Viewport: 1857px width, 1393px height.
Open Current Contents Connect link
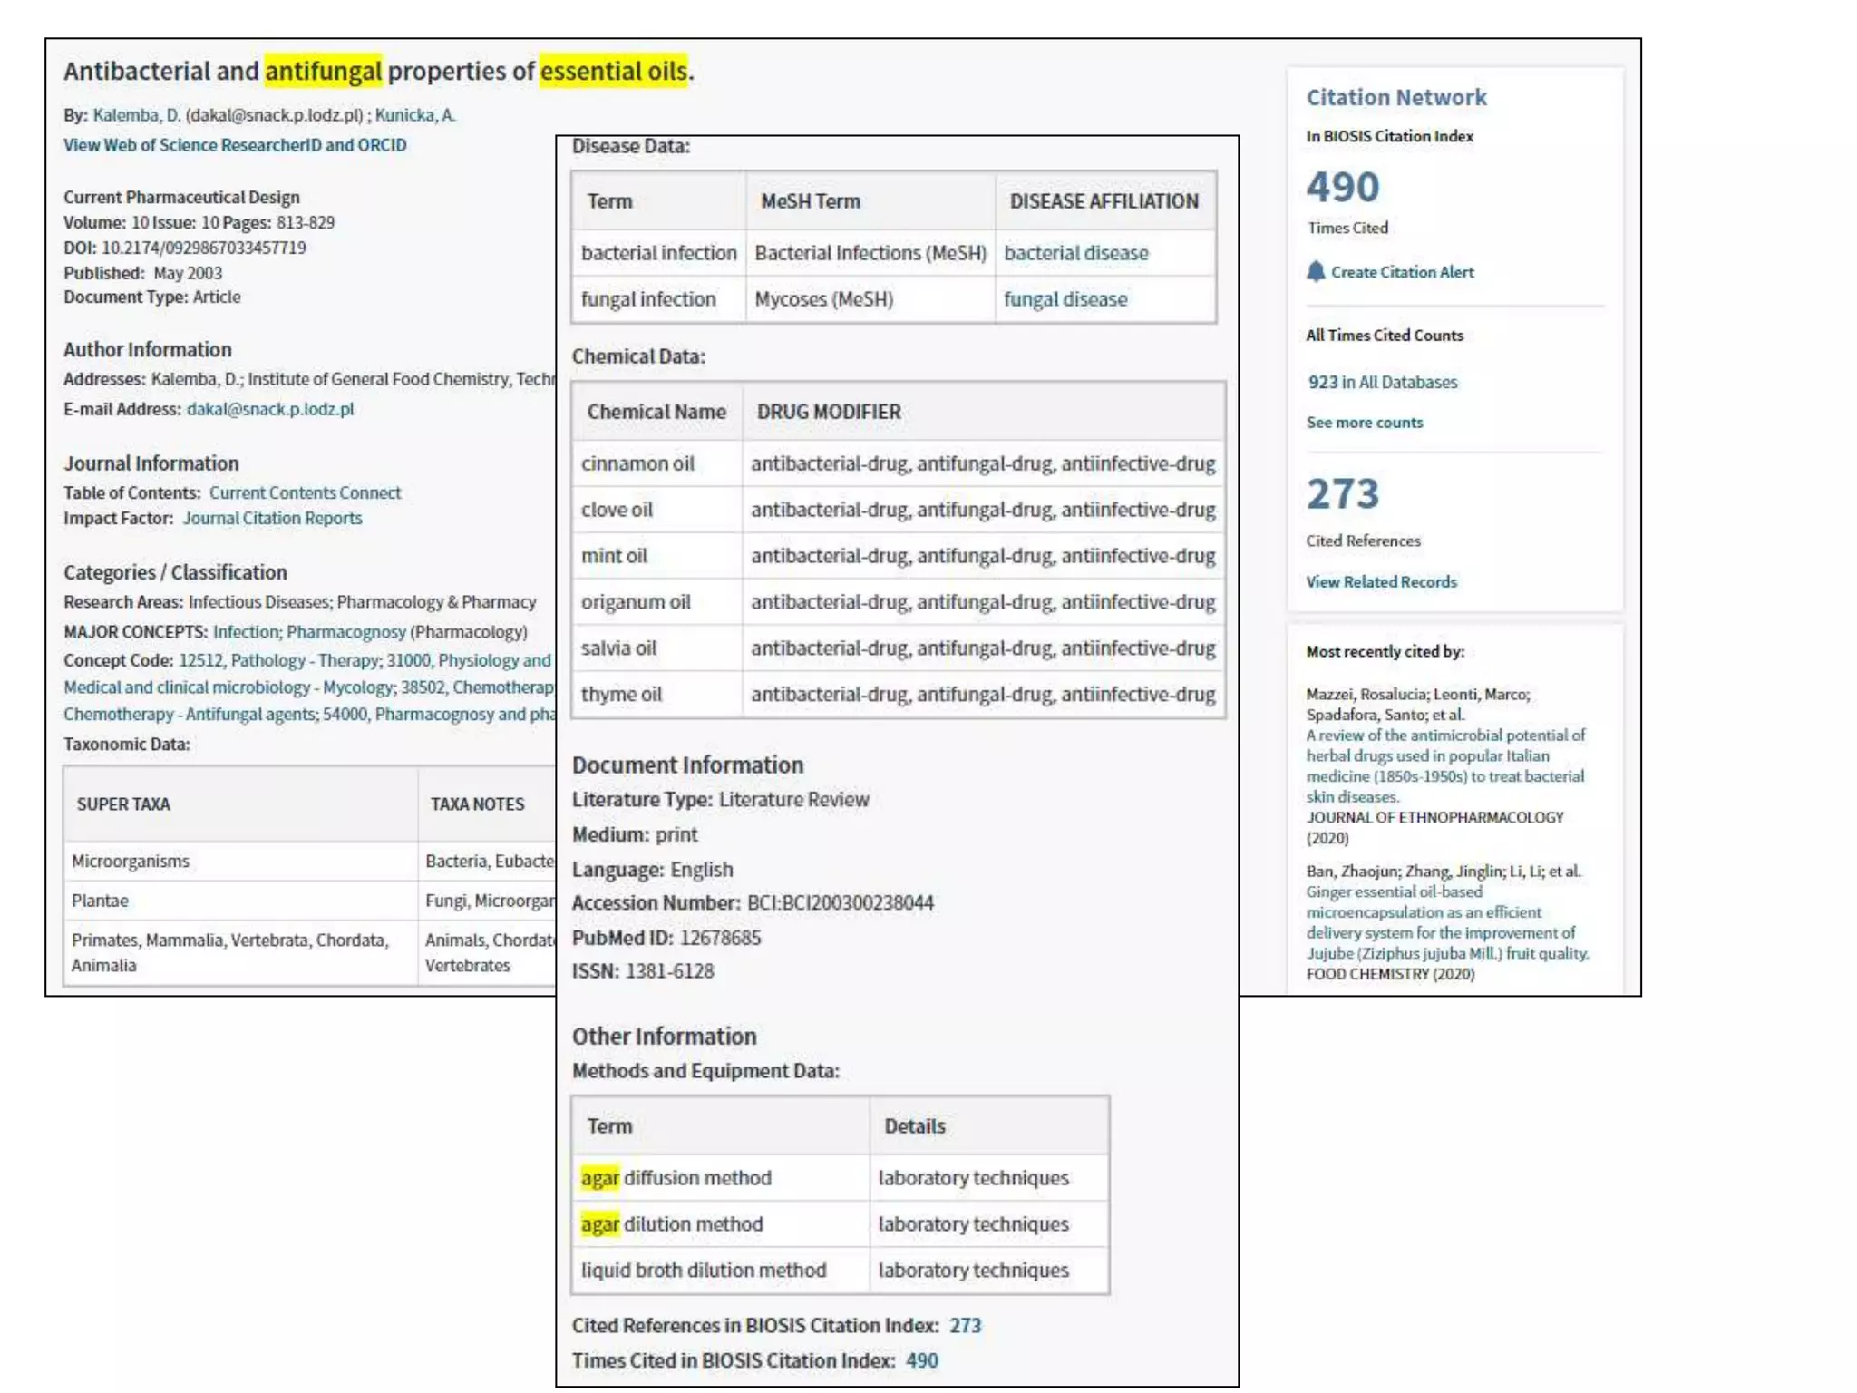305,492
